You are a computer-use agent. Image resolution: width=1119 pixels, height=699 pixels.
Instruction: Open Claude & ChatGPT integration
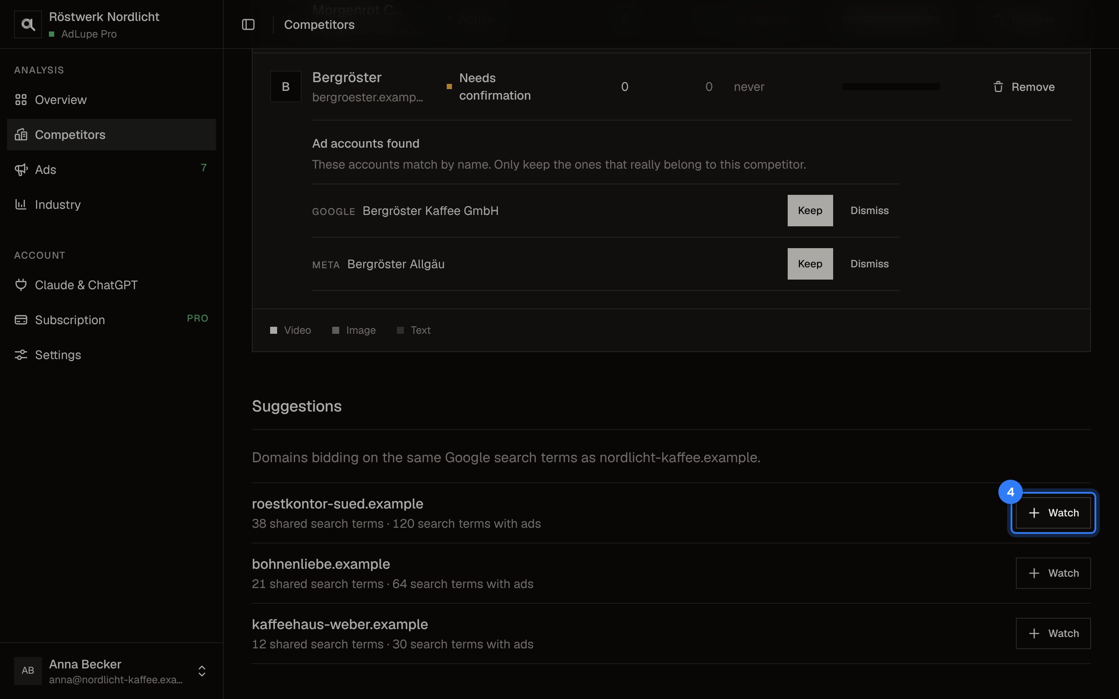click(111, 285)
